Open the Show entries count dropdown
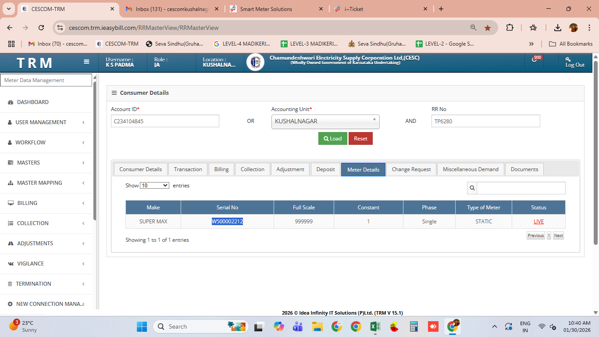The width and height of the screenshot is (599, 337). 154,186
